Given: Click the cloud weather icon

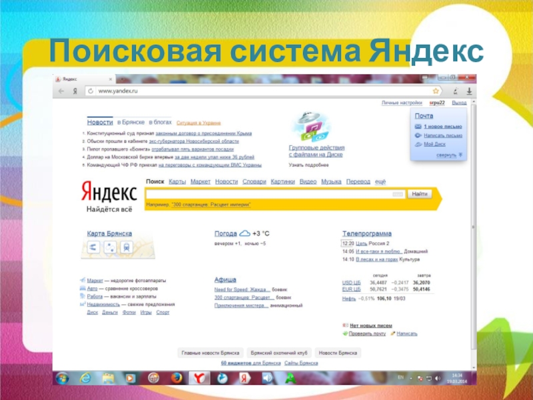Looking at the screenshot, I should [x=245, y=233].
